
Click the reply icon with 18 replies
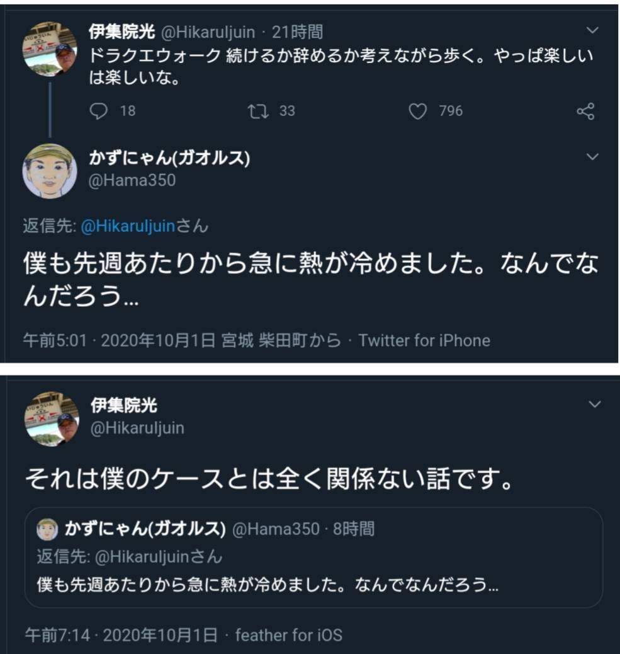[99, 112]
